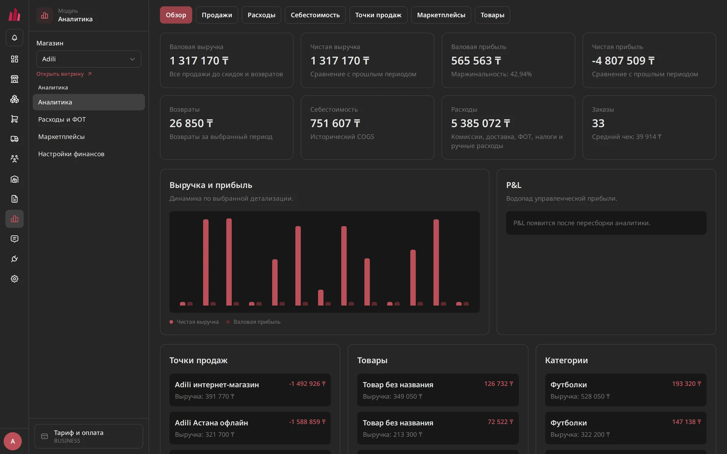
Task: Open the storefront icon in the sidebar
Action: pos(14,79)
